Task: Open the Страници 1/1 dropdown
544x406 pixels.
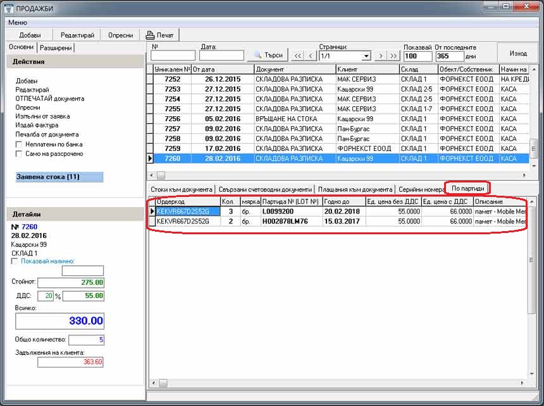Action: tap(366, 56)
